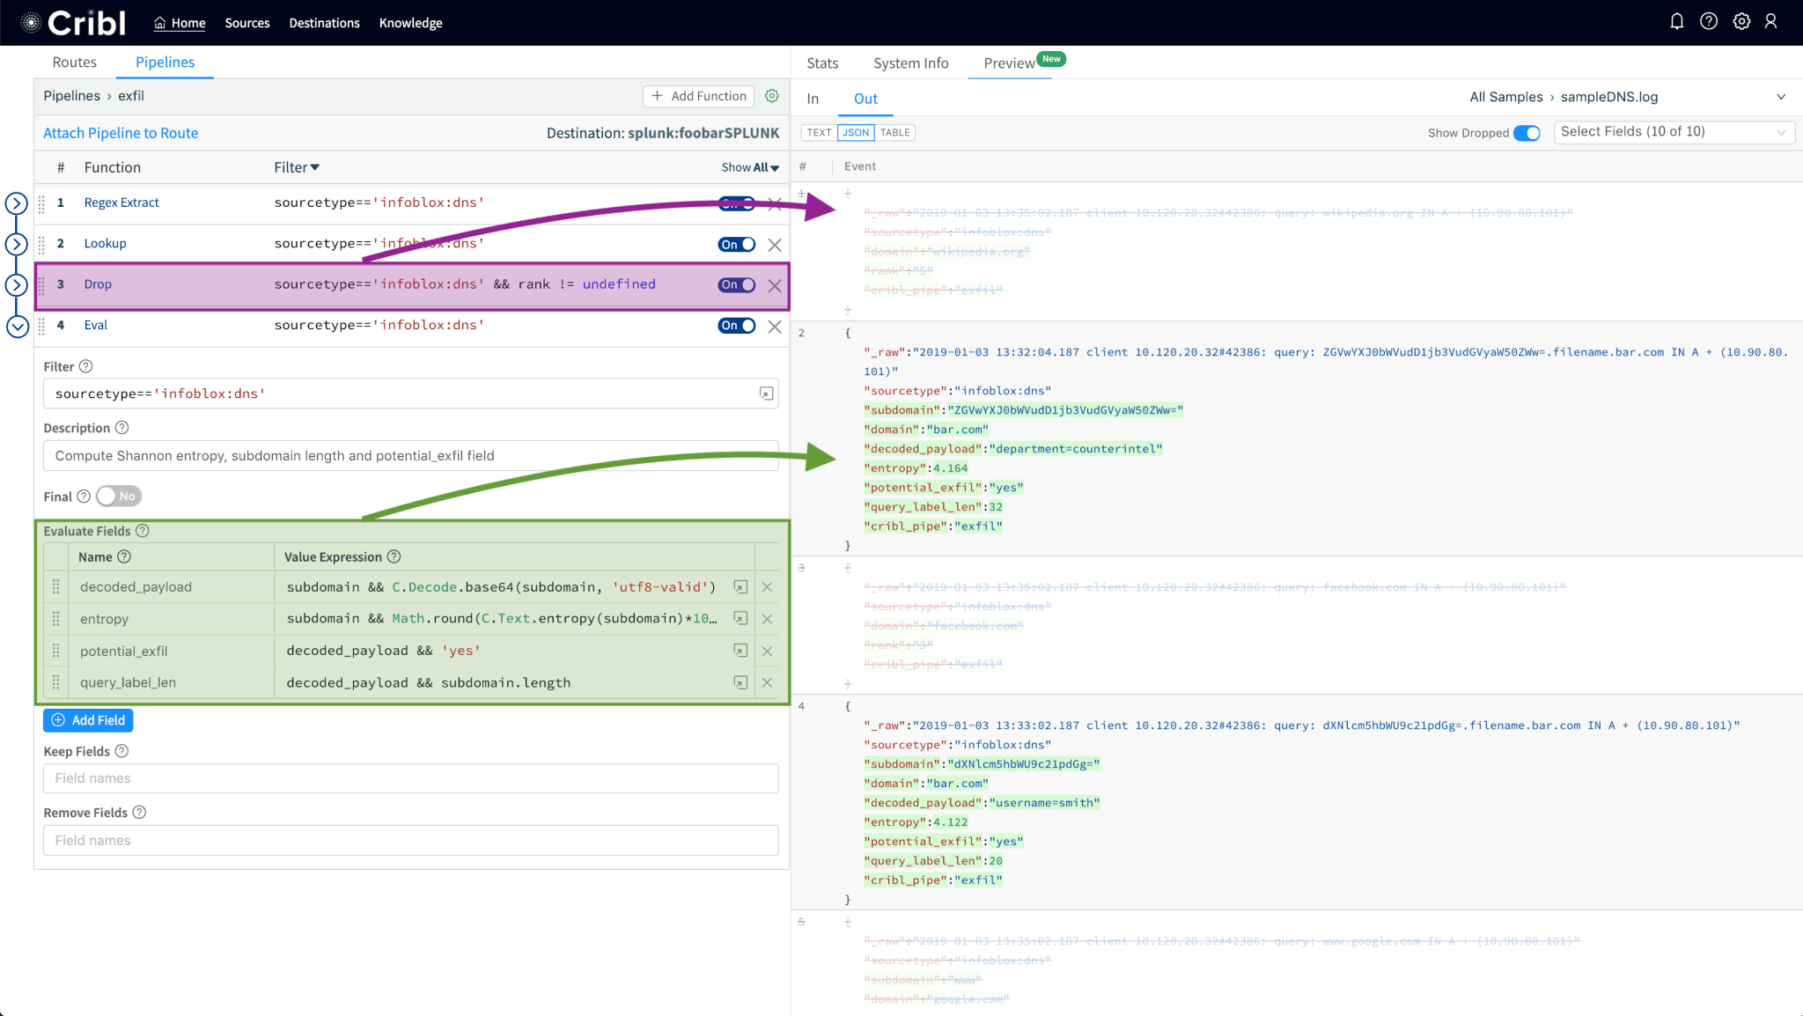Click the Keep Fields input box

[x=410, y=778]
